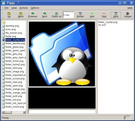Add image using the green plus

click(x=92, y=15)
